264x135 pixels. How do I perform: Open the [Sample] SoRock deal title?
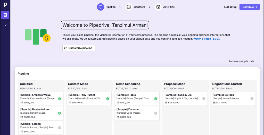[x=223, y=95]
